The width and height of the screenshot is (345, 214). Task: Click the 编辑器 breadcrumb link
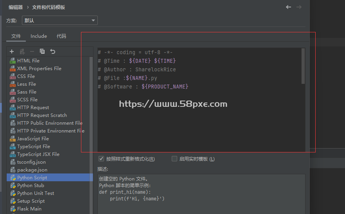coord(16,7)
